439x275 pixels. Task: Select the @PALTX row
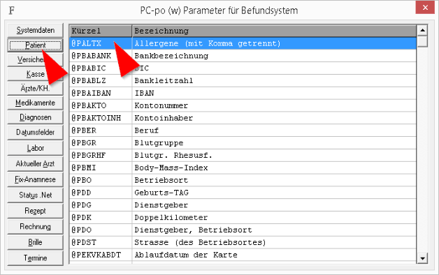243,43
